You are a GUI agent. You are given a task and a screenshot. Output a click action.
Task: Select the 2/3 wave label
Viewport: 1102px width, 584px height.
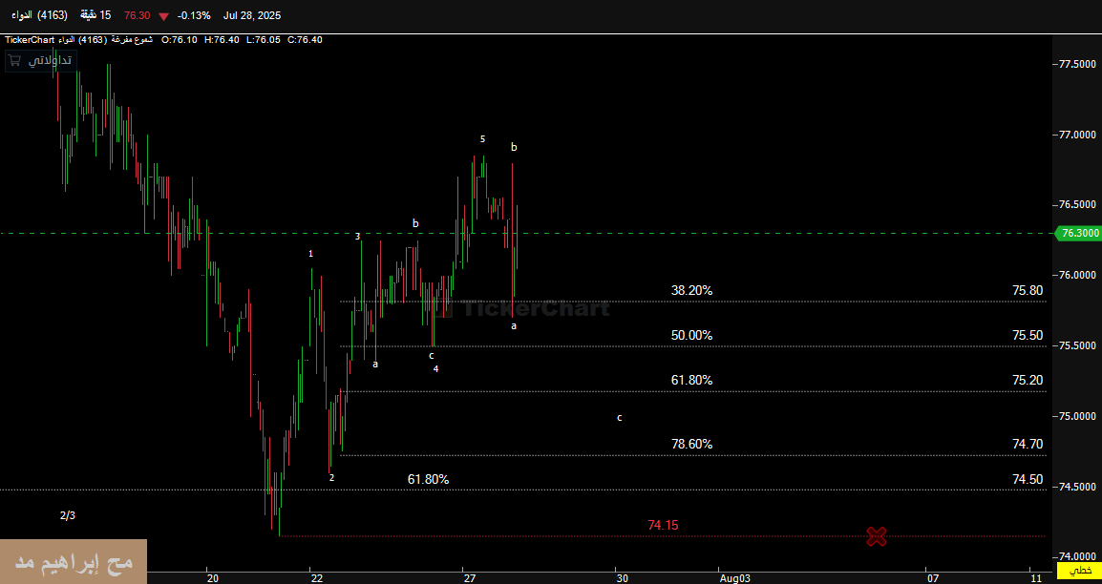point(68,516)
